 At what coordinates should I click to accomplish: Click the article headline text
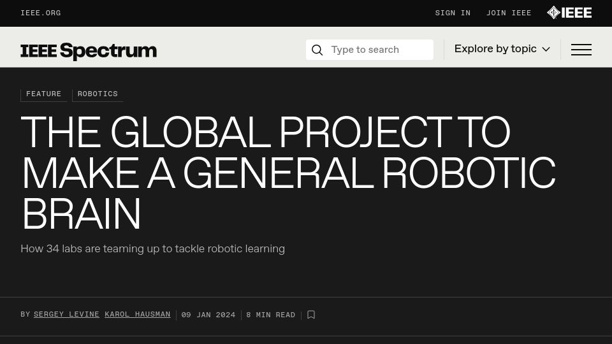(x=288, y=173)
